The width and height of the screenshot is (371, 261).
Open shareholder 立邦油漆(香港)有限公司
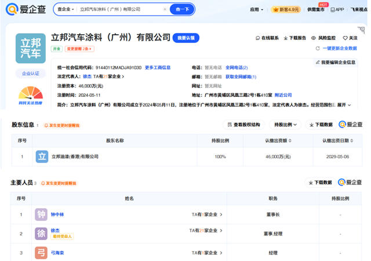click(x=75, y=157)
